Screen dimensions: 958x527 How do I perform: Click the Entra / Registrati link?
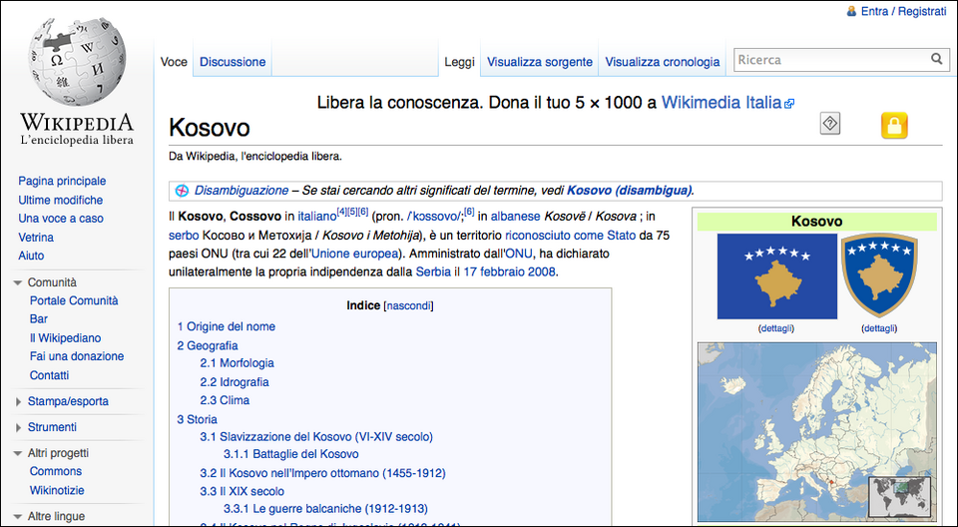pyautogui.click(x=904, y=11)
